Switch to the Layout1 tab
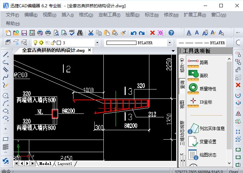 tap(65, 164)
